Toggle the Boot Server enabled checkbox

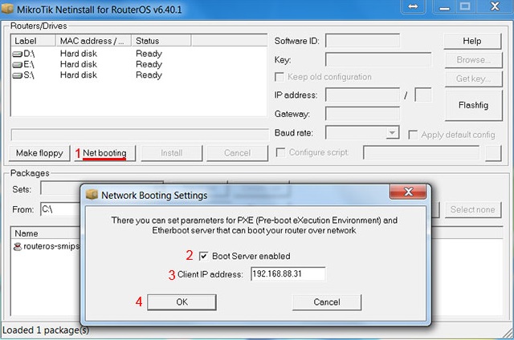pos(203,256)
